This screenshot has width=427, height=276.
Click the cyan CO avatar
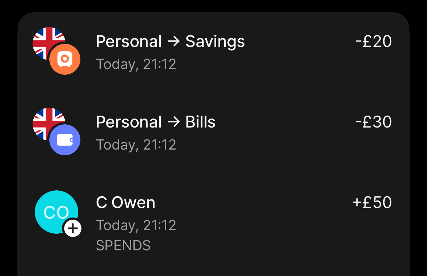point(56,212)
